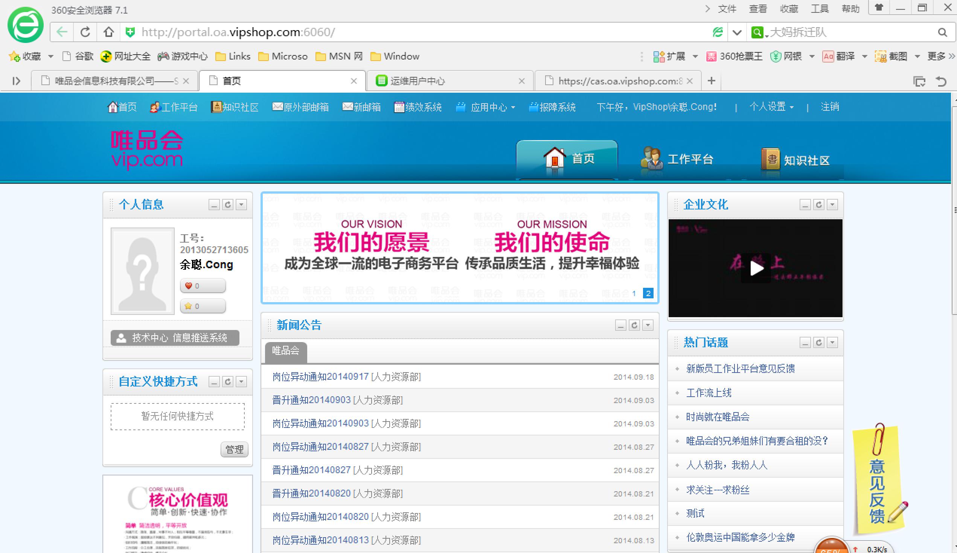Open the 个人信息 panel dropdown arrow
The image size is (957, 553).
[x=241, y=205]
